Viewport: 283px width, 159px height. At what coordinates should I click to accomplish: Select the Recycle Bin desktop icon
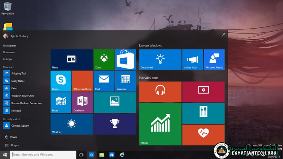[8, 8]
